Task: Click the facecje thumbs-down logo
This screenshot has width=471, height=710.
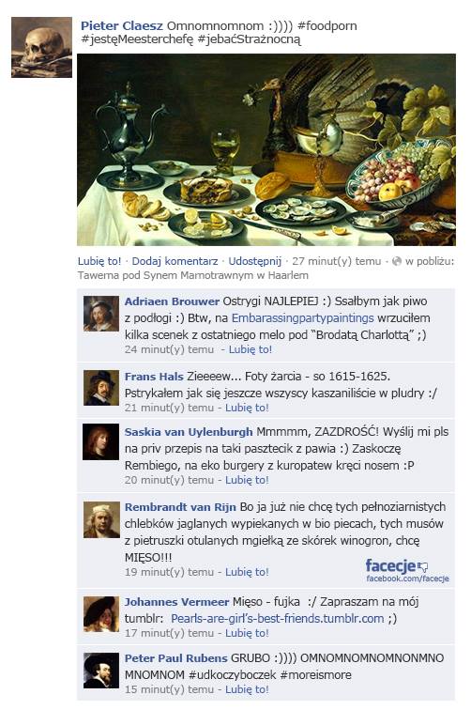Action: (x=397, y=565)
